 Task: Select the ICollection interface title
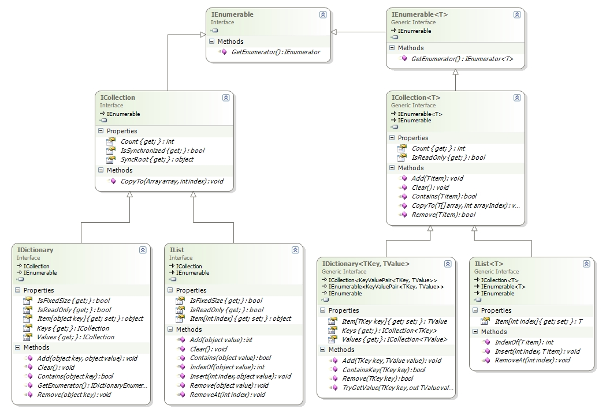[x=117, y=98]
